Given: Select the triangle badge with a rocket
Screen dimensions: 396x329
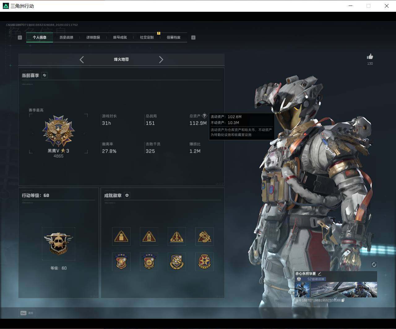Looking at the screenshot, I should pyautogui.click(x=177, y=236).
